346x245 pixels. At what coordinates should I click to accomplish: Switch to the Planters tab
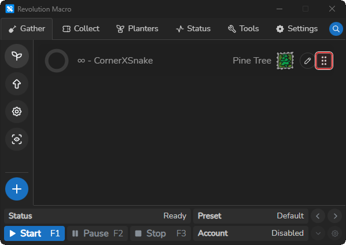(x=137, y=29)
